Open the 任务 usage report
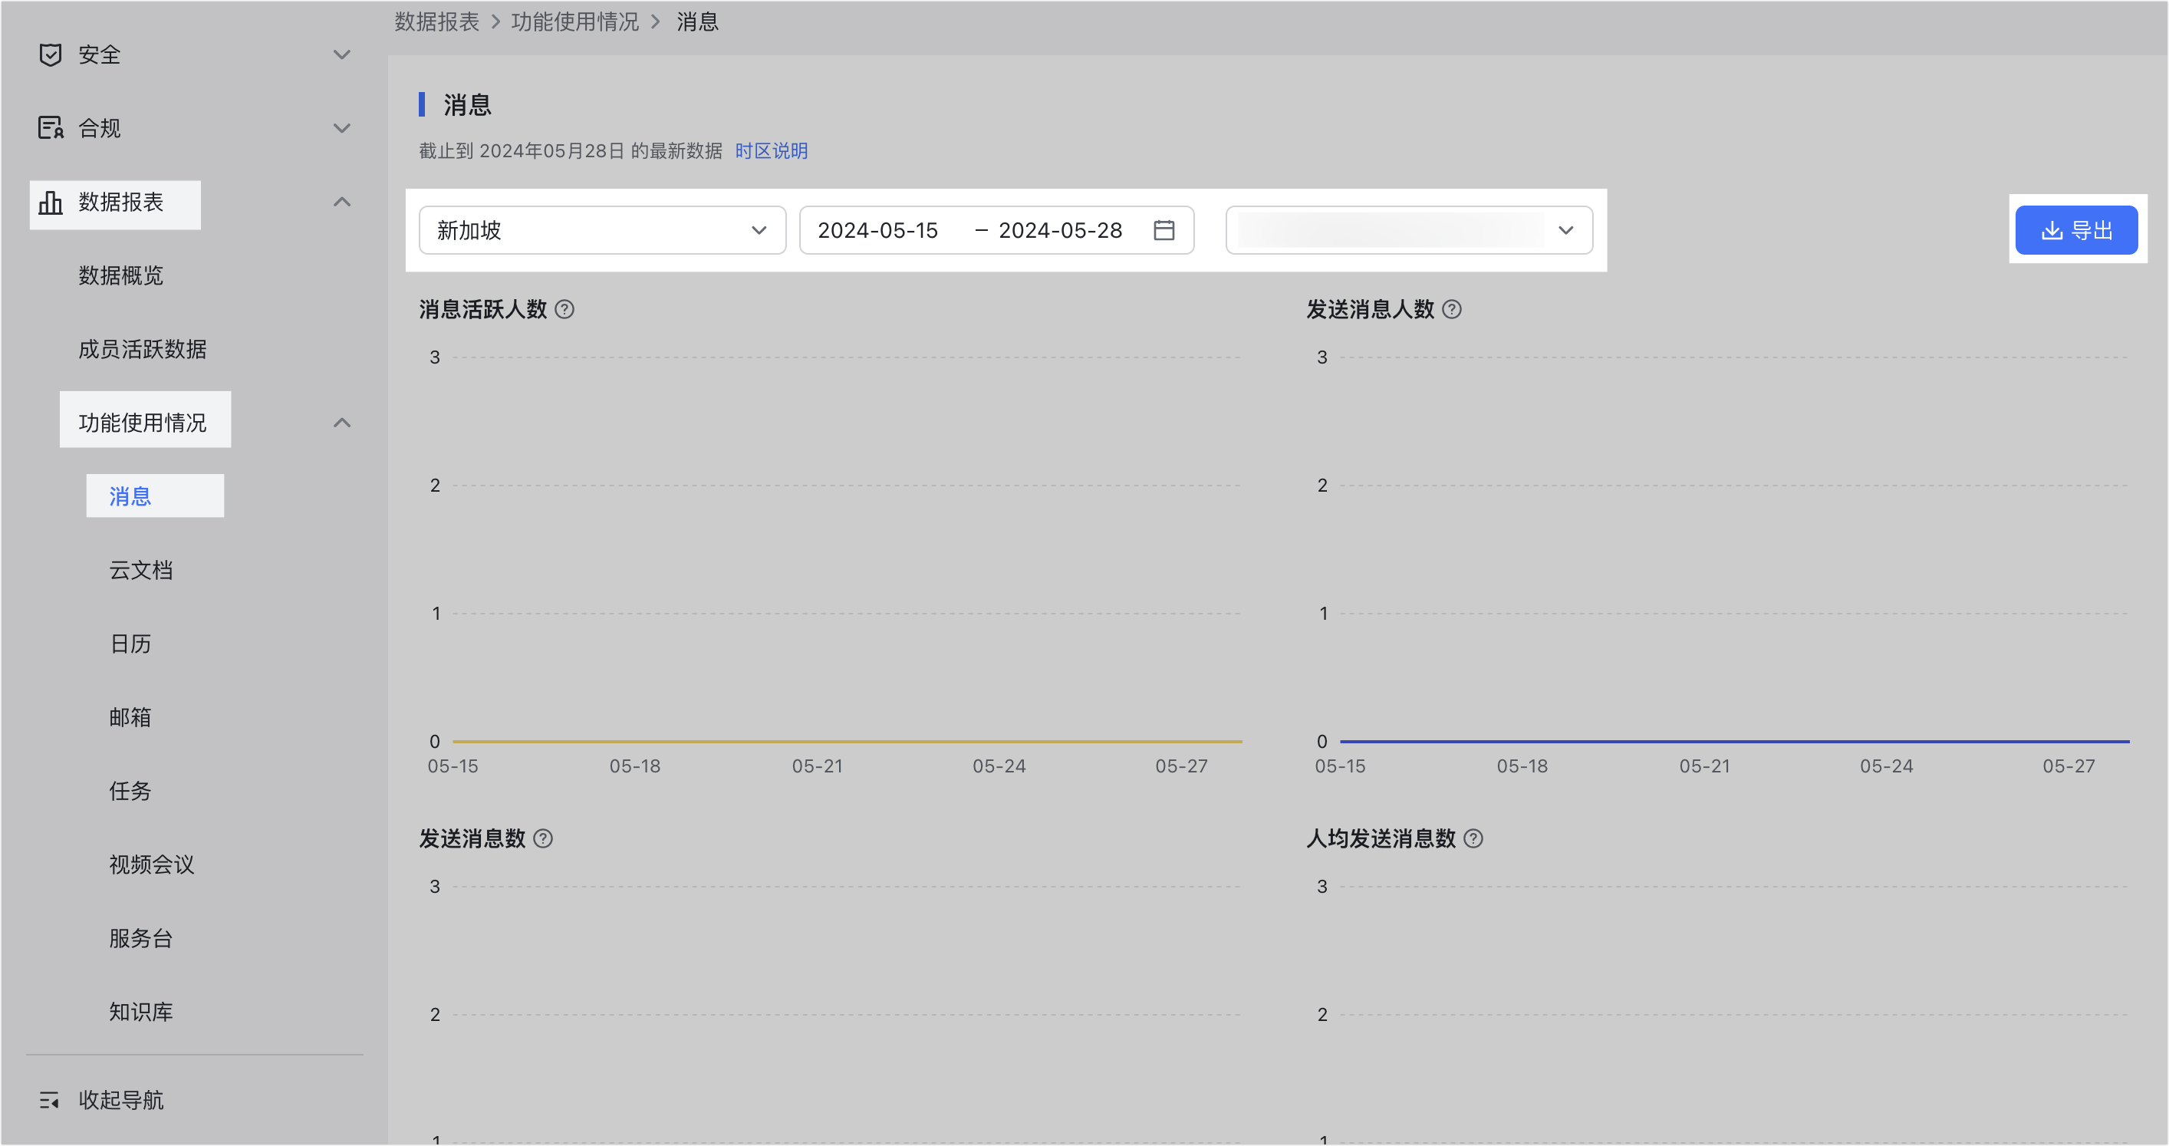Image resolution: width=2169 pixels, height=1146 pixels. [130, 792]
